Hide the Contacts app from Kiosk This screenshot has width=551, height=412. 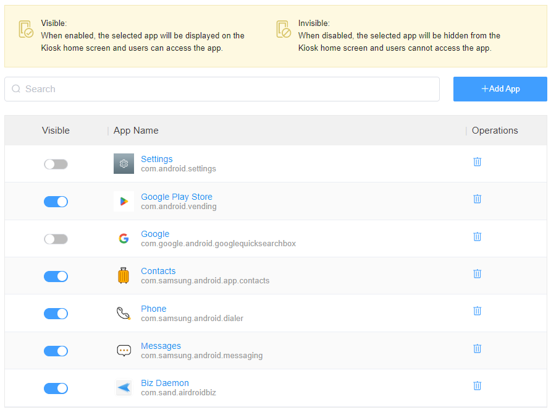coord(56,277)
